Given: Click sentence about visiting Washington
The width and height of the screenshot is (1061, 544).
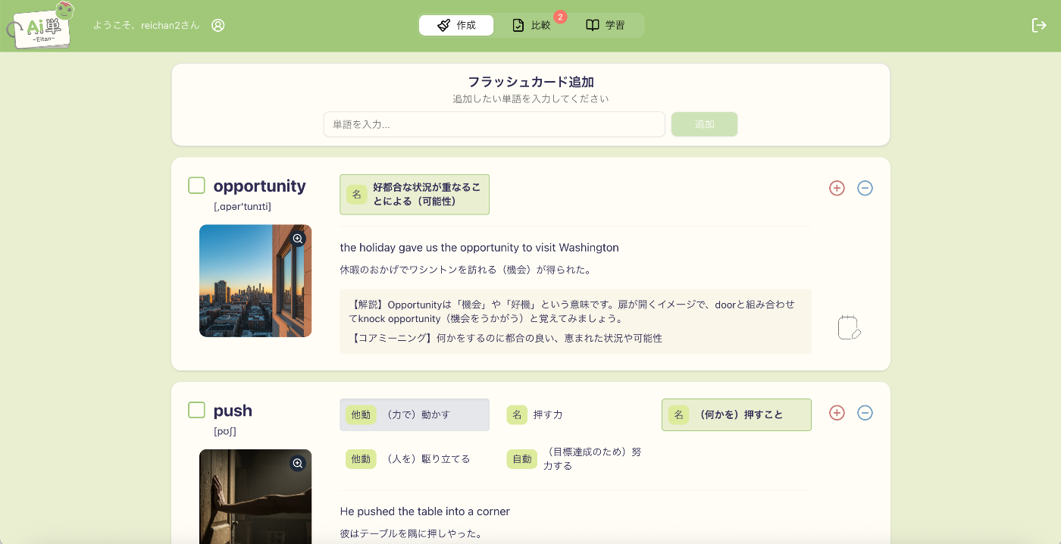Looking at the screenshot, I should [480, 247].
